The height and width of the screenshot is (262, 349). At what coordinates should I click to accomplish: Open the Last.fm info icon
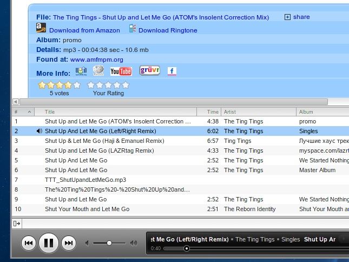pyautogui.click(x=81, y=71)
